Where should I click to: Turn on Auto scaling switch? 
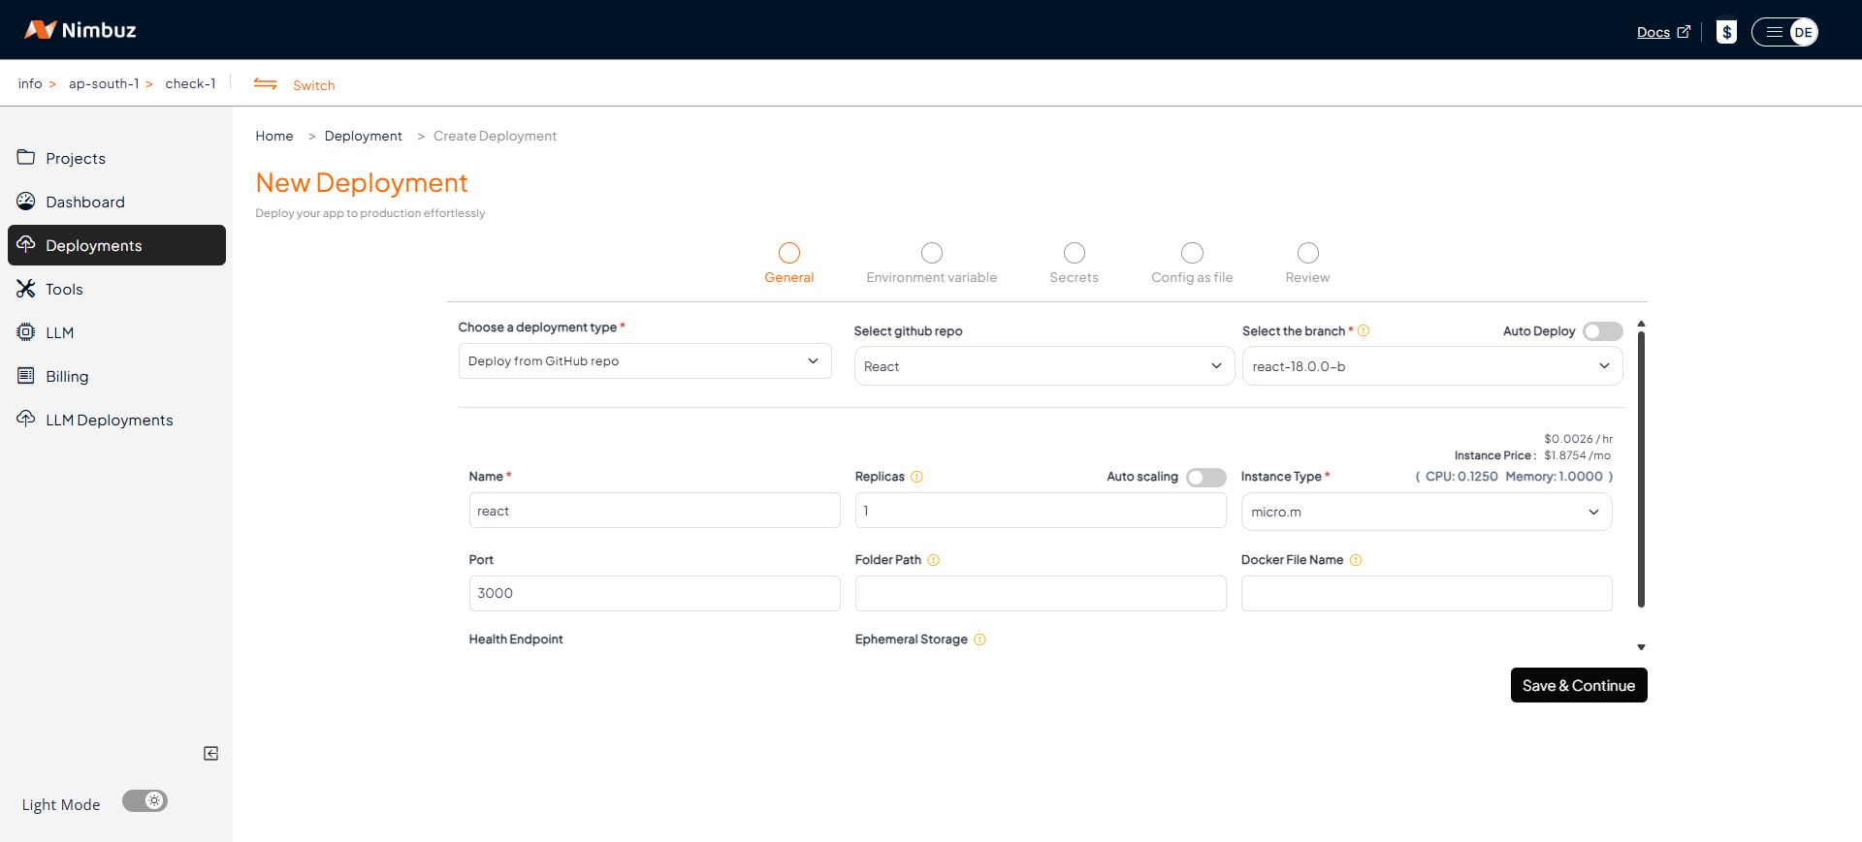pyautogui.click(x=1205, y=478)
